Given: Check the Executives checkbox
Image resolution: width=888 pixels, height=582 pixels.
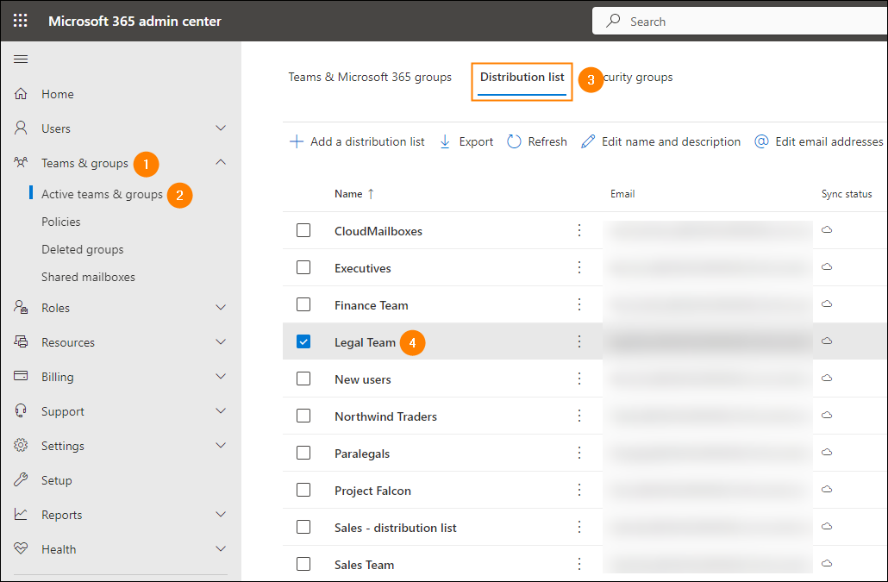Looking at the screenshot, I should (303, 267).
